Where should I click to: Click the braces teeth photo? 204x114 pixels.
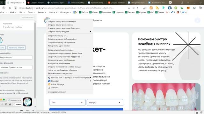point(166,97)
